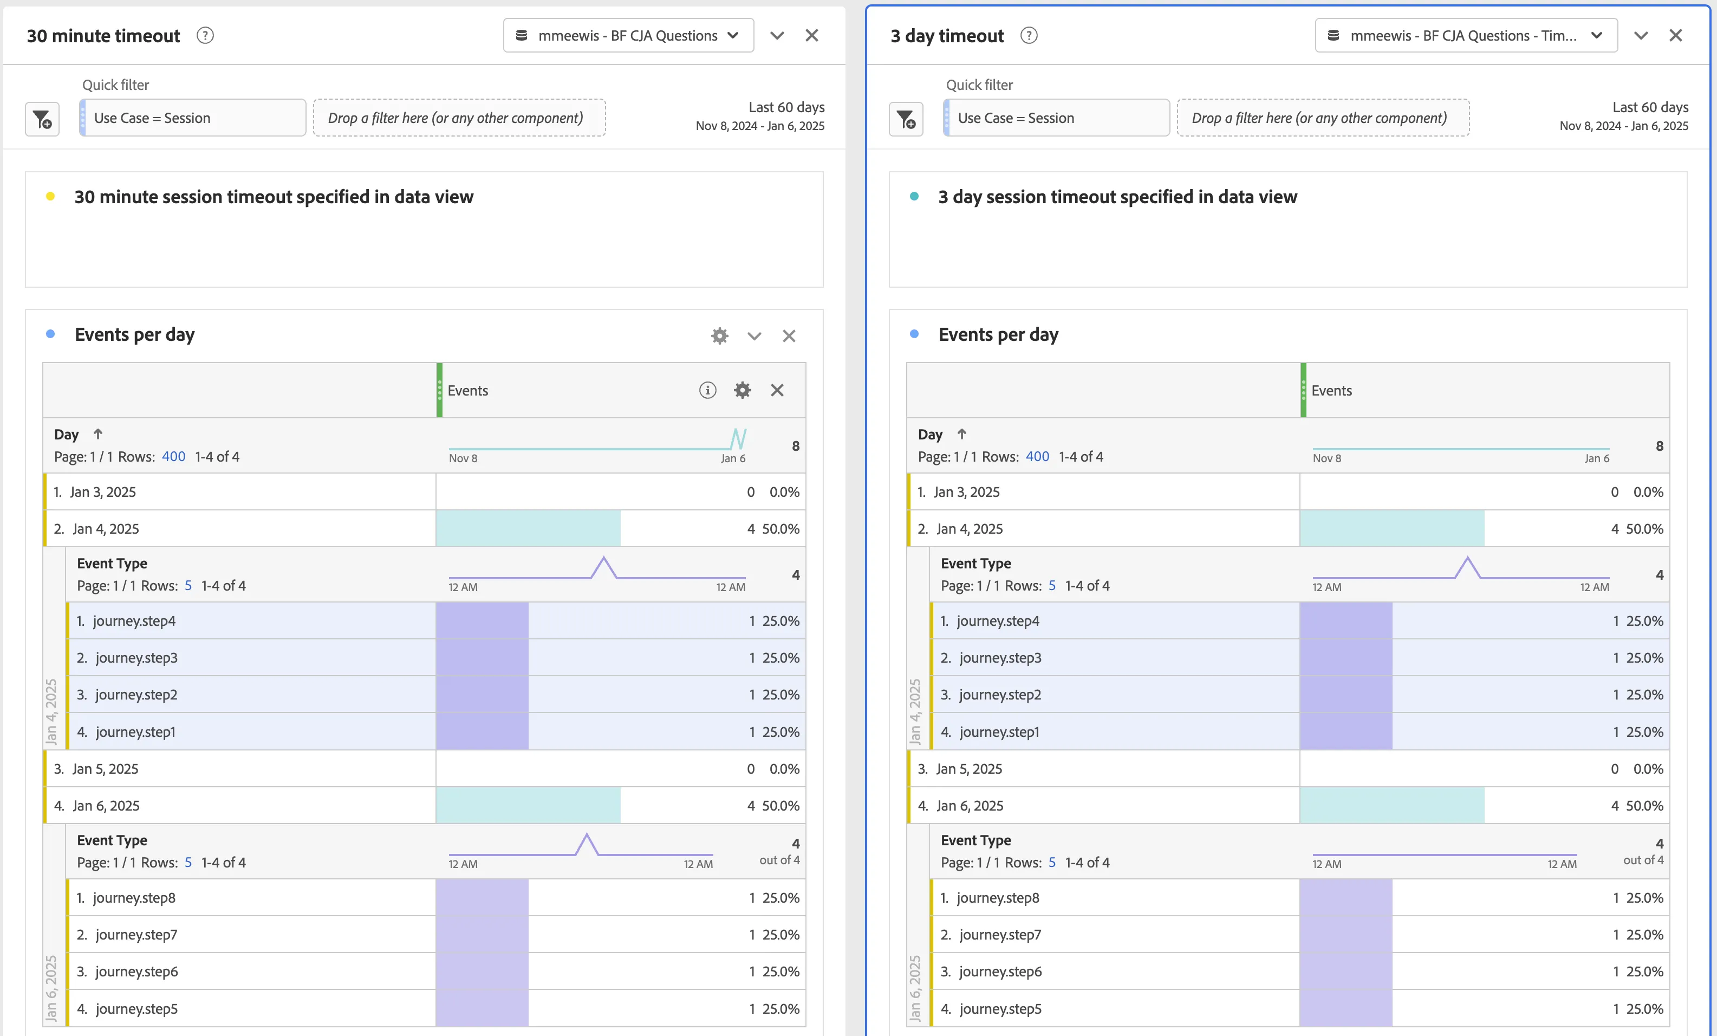Open Events per day visualization settings gear in left panel
Image resolution: width=1717 pixels, height=1036 pixels.
[x=719, y=336]
